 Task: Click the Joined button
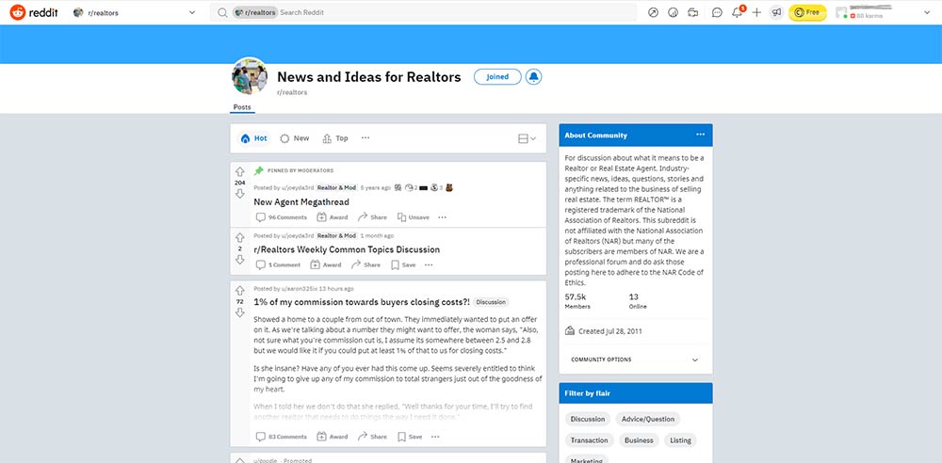(497, 77)
